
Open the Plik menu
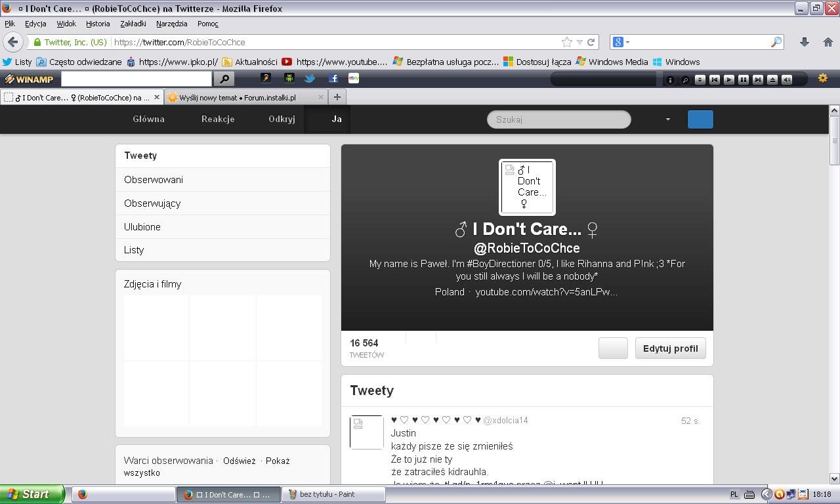[x=10, y=24]
